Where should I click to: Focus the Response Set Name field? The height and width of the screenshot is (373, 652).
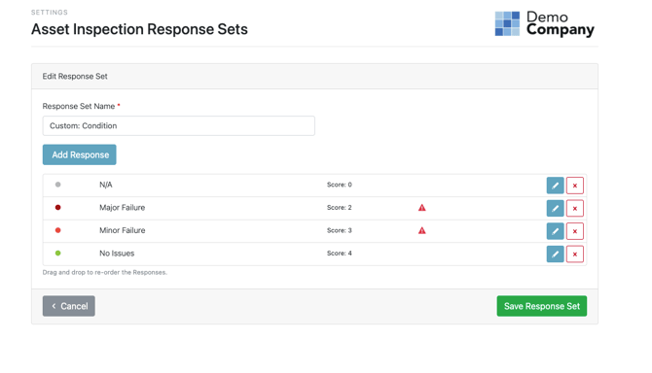178,125
